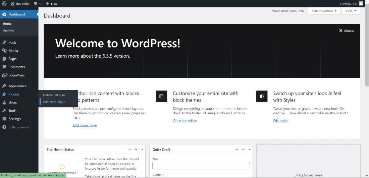The width and height of the screenshot is (369, 178).
Task: Click the Plugins plug icon
Action: 4,94
